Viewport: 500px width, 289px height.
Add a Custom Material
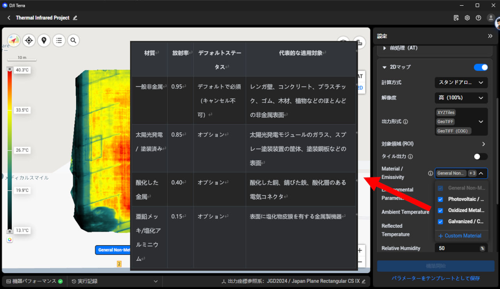(x=460, y=236)
